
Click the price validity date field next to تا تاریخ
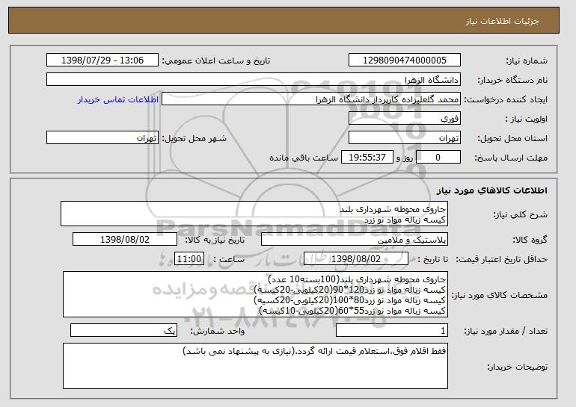356,259
